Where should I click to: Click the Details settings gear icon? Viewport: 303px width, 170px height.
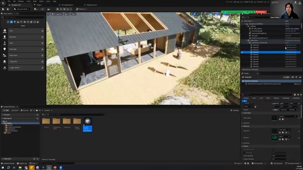[301, 94]
